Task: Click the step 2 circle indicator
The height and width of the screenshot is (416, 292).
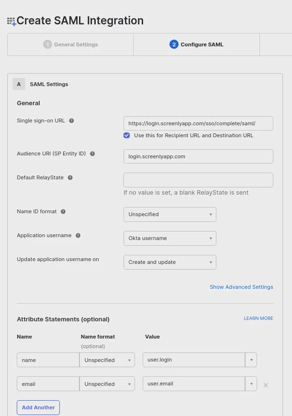Action: point(174,44)
